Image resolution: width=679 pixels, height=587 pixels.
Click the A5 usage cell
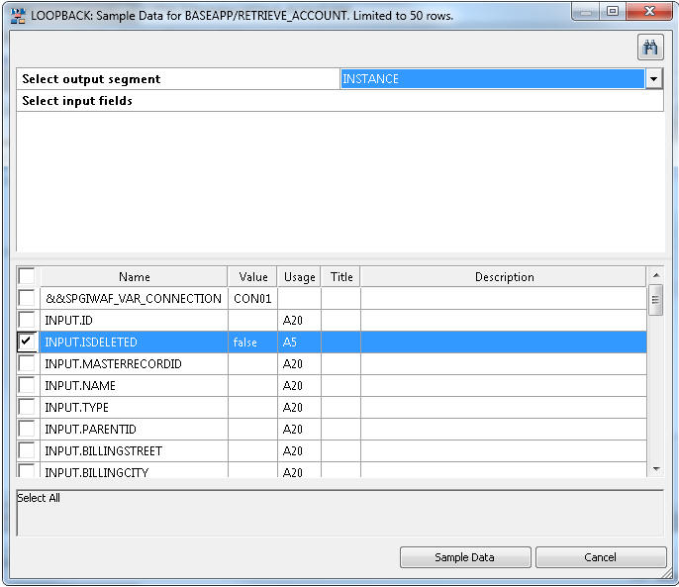[299, 342]
